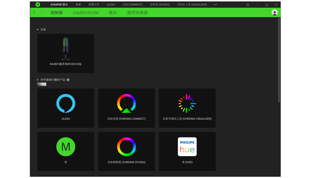
Task: Switch to the 控制板 tab
Action: click(57, 13)
